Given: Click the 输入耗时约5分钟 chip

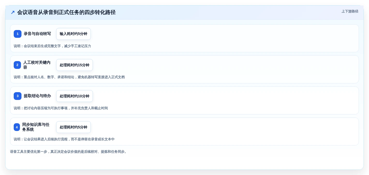Looking at the screenshot, I should point(73,34).
